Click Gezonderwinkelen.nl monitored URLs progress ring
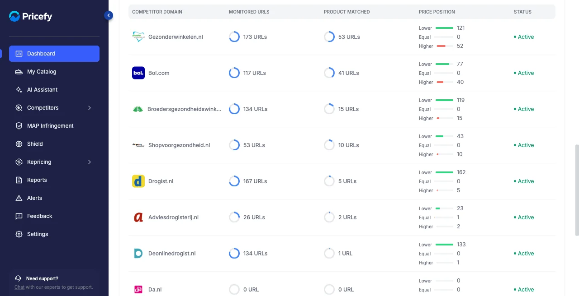Image resolution: width=579 pixels, height=296 pixels. coord(234,37)
